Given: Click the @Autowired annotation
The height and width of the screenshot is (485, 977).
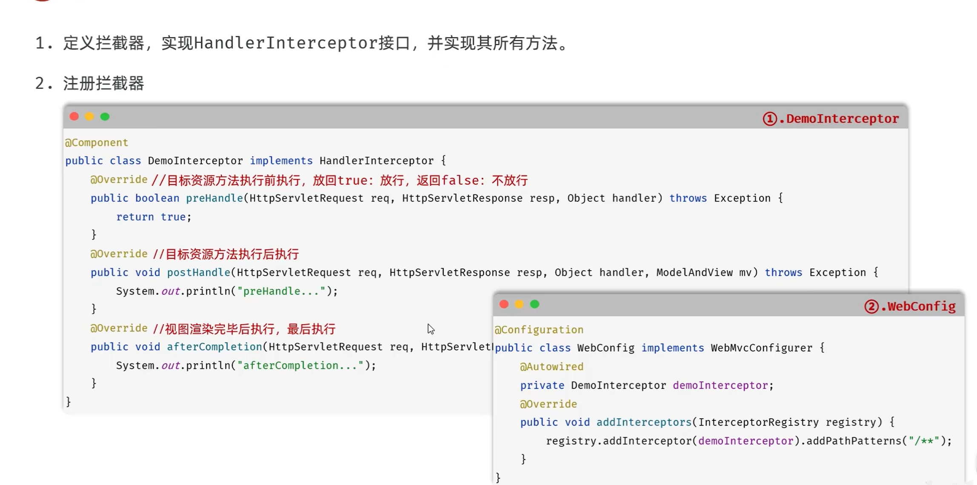Looking at the screenshot, I should (x=551, y=366).
